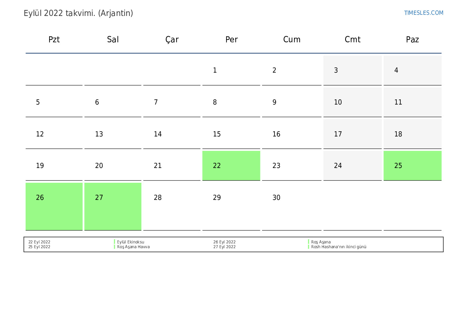Select day 16 in the calendar
Viewport: 467px width, 330px height.
click(x=292, y=134)
